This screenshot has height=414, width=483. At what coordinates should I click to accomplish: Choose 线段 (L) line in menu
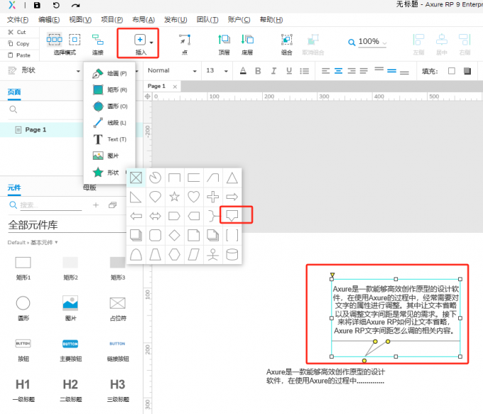coord(110,123)
